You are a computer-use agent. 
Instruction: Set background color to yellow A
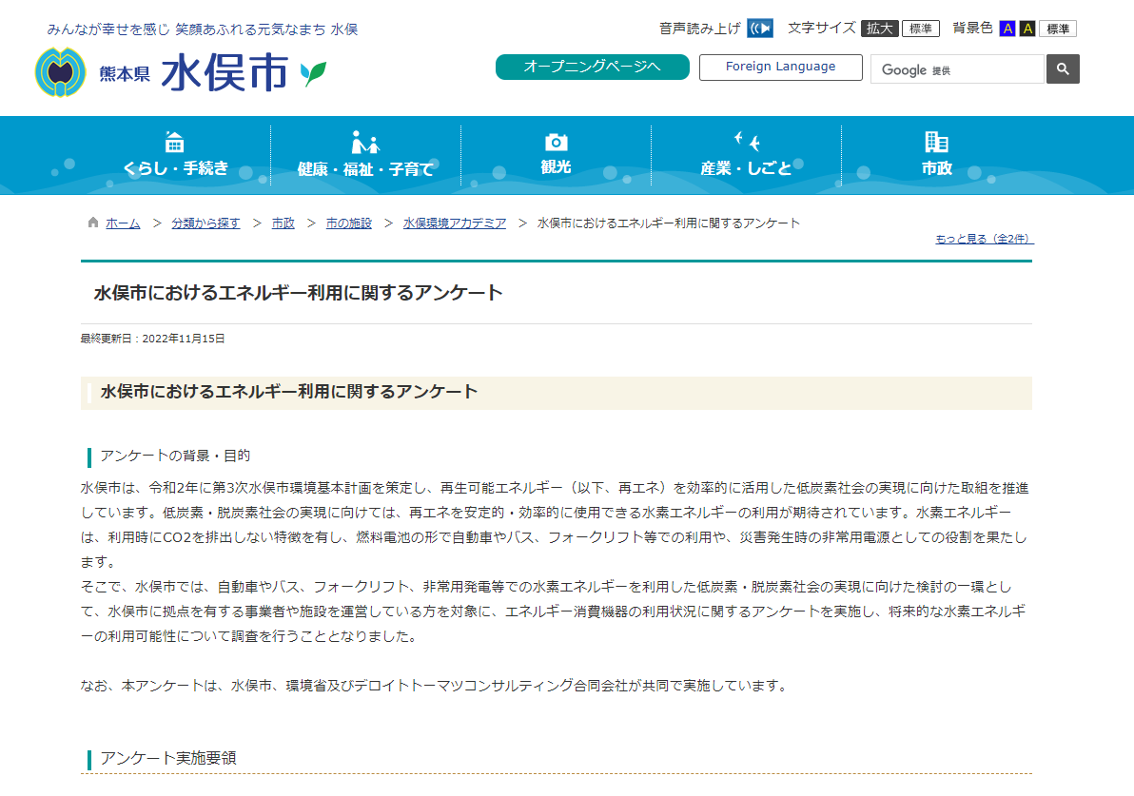1027,28
